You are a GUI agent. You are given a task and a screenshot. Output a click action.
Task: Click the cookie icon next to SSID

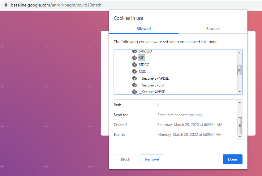134,72
